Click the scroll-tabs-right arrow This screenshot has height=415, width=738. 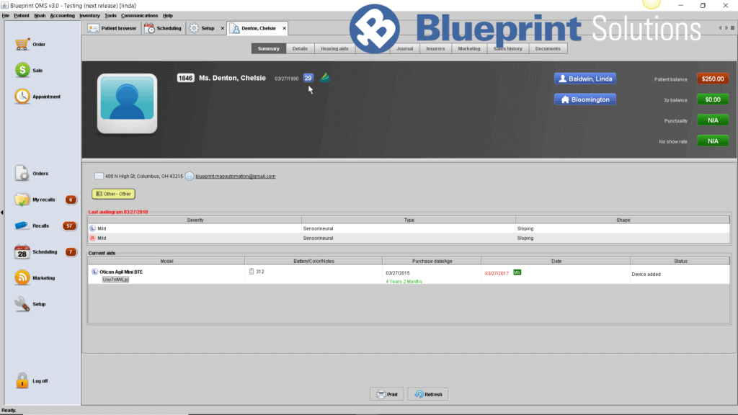[x=726, y=28]
